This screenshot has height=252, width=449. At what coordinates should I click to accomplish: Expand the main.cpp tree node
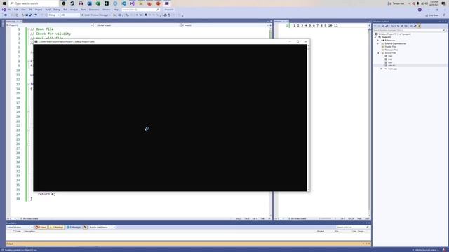click(x=381, y=69)
